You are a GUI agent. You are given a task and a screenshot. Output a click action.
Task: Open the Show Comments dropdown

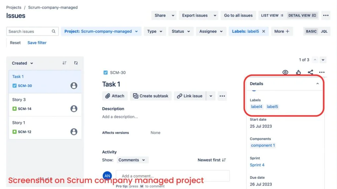tap(132, 160)
